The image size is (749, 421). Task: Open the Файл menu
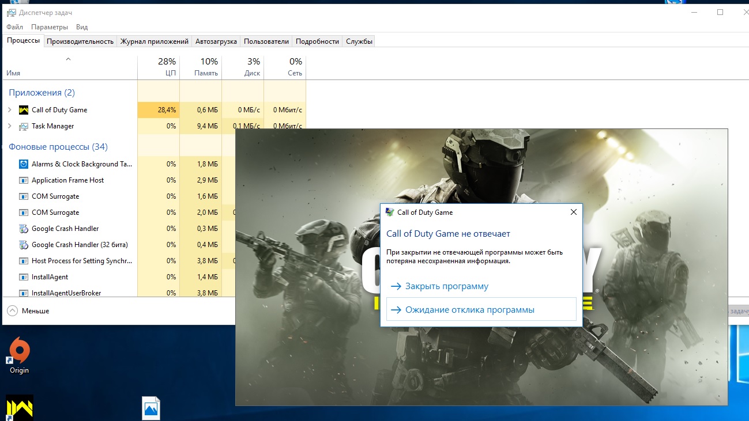[x=15, y=27]
